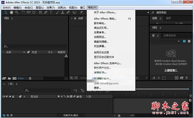Select the Pan Behind anchor point tool
The height and width of the screenshot is (118, 194).
point(34,12)
